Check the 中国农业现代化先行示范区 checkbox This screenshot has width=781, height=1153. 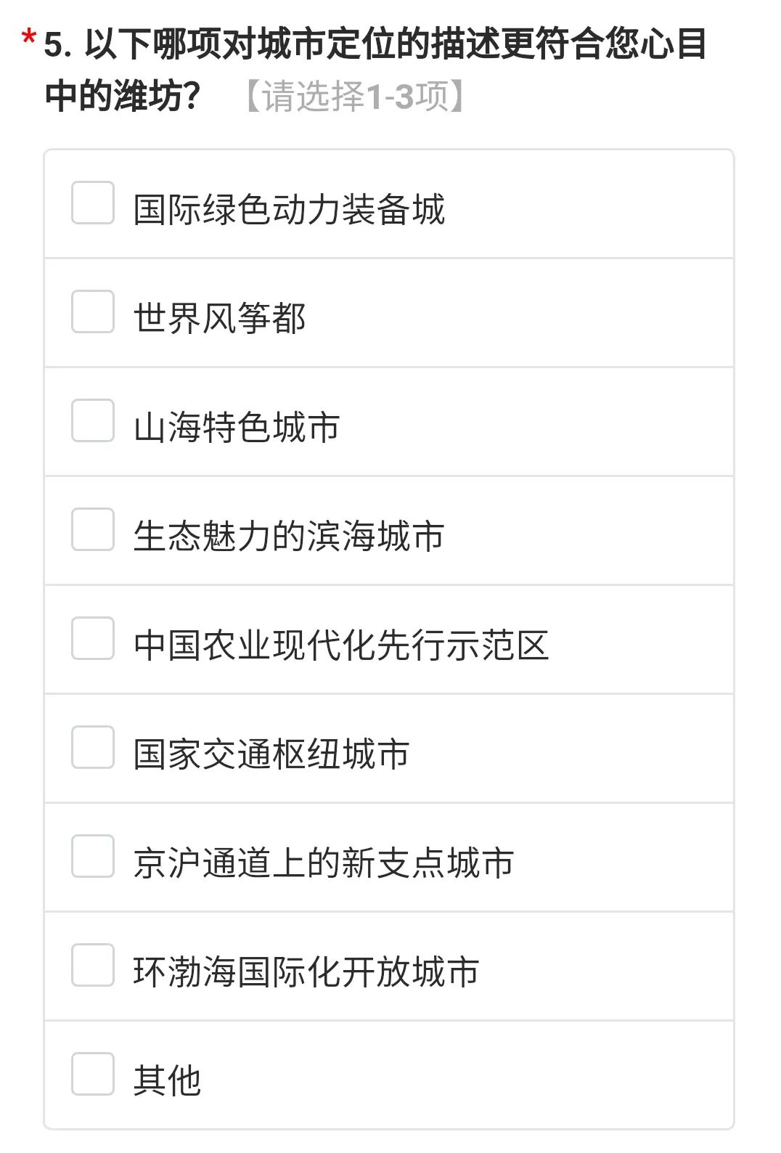93,638
